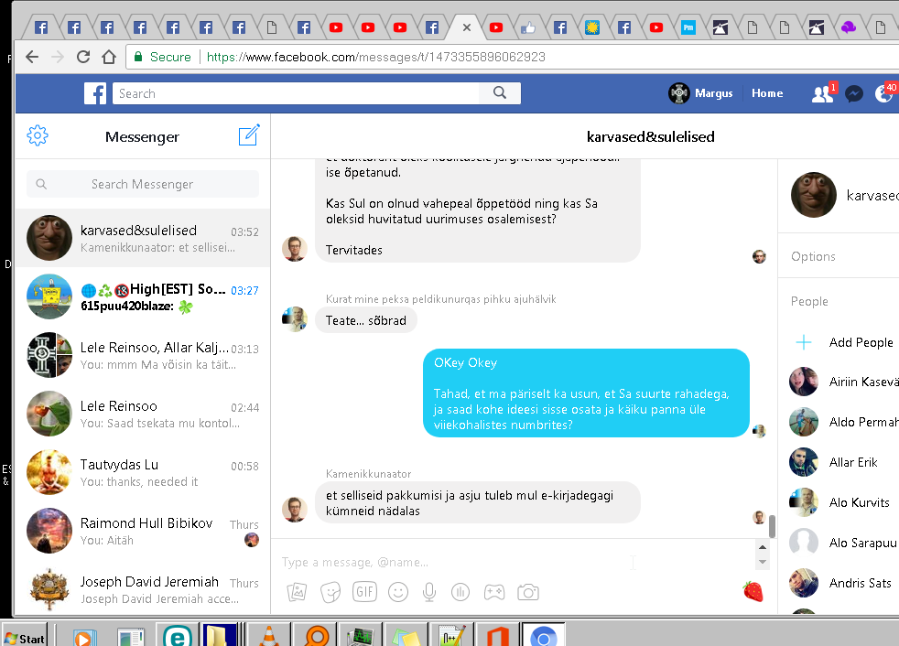The height and width of the screenshot is (646, 899).
Task: Open the Options section in sidebar
Action: tap(813, 256)
